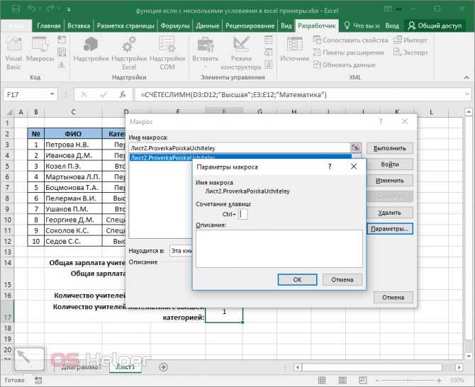The image size is (475, 387).
Task: Click zoom out minus on zoom slider
Action: [377, 381]
